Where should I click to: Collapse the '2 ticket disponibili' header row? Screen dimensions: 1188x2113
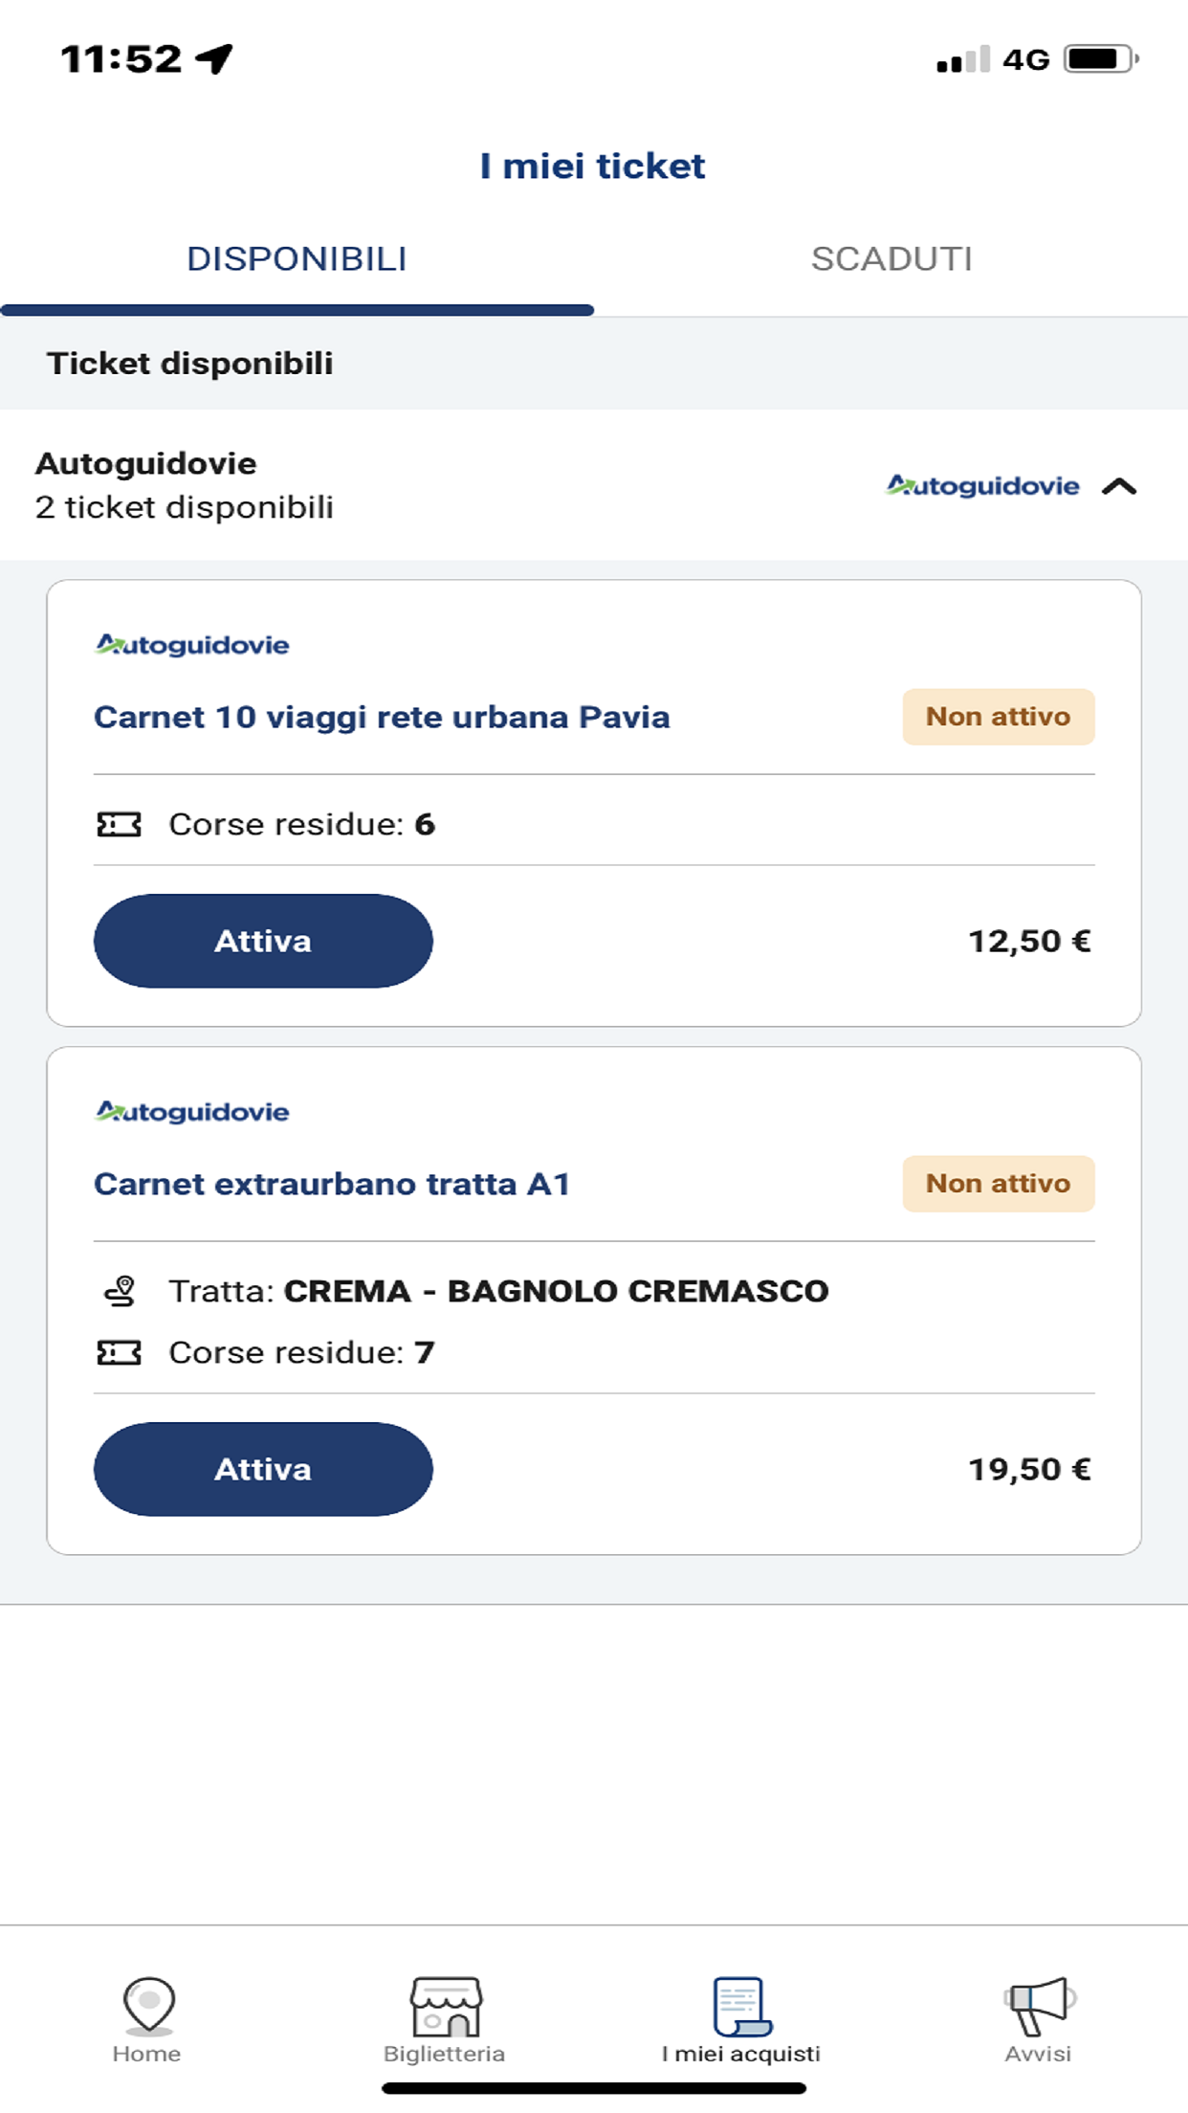(x=383, y=486)
